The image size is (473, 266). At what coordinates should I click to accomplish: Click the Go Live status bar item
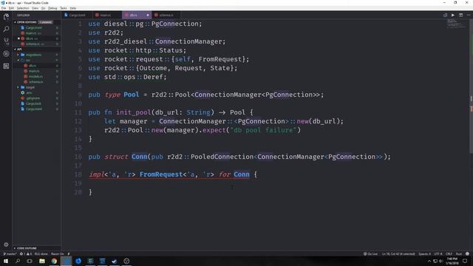370,253
